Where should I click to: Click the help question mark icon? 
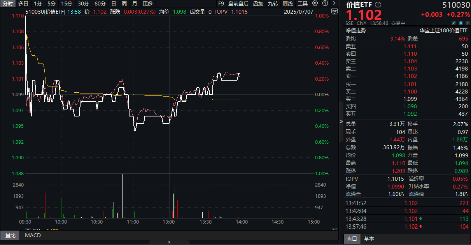tap(325, 4)
